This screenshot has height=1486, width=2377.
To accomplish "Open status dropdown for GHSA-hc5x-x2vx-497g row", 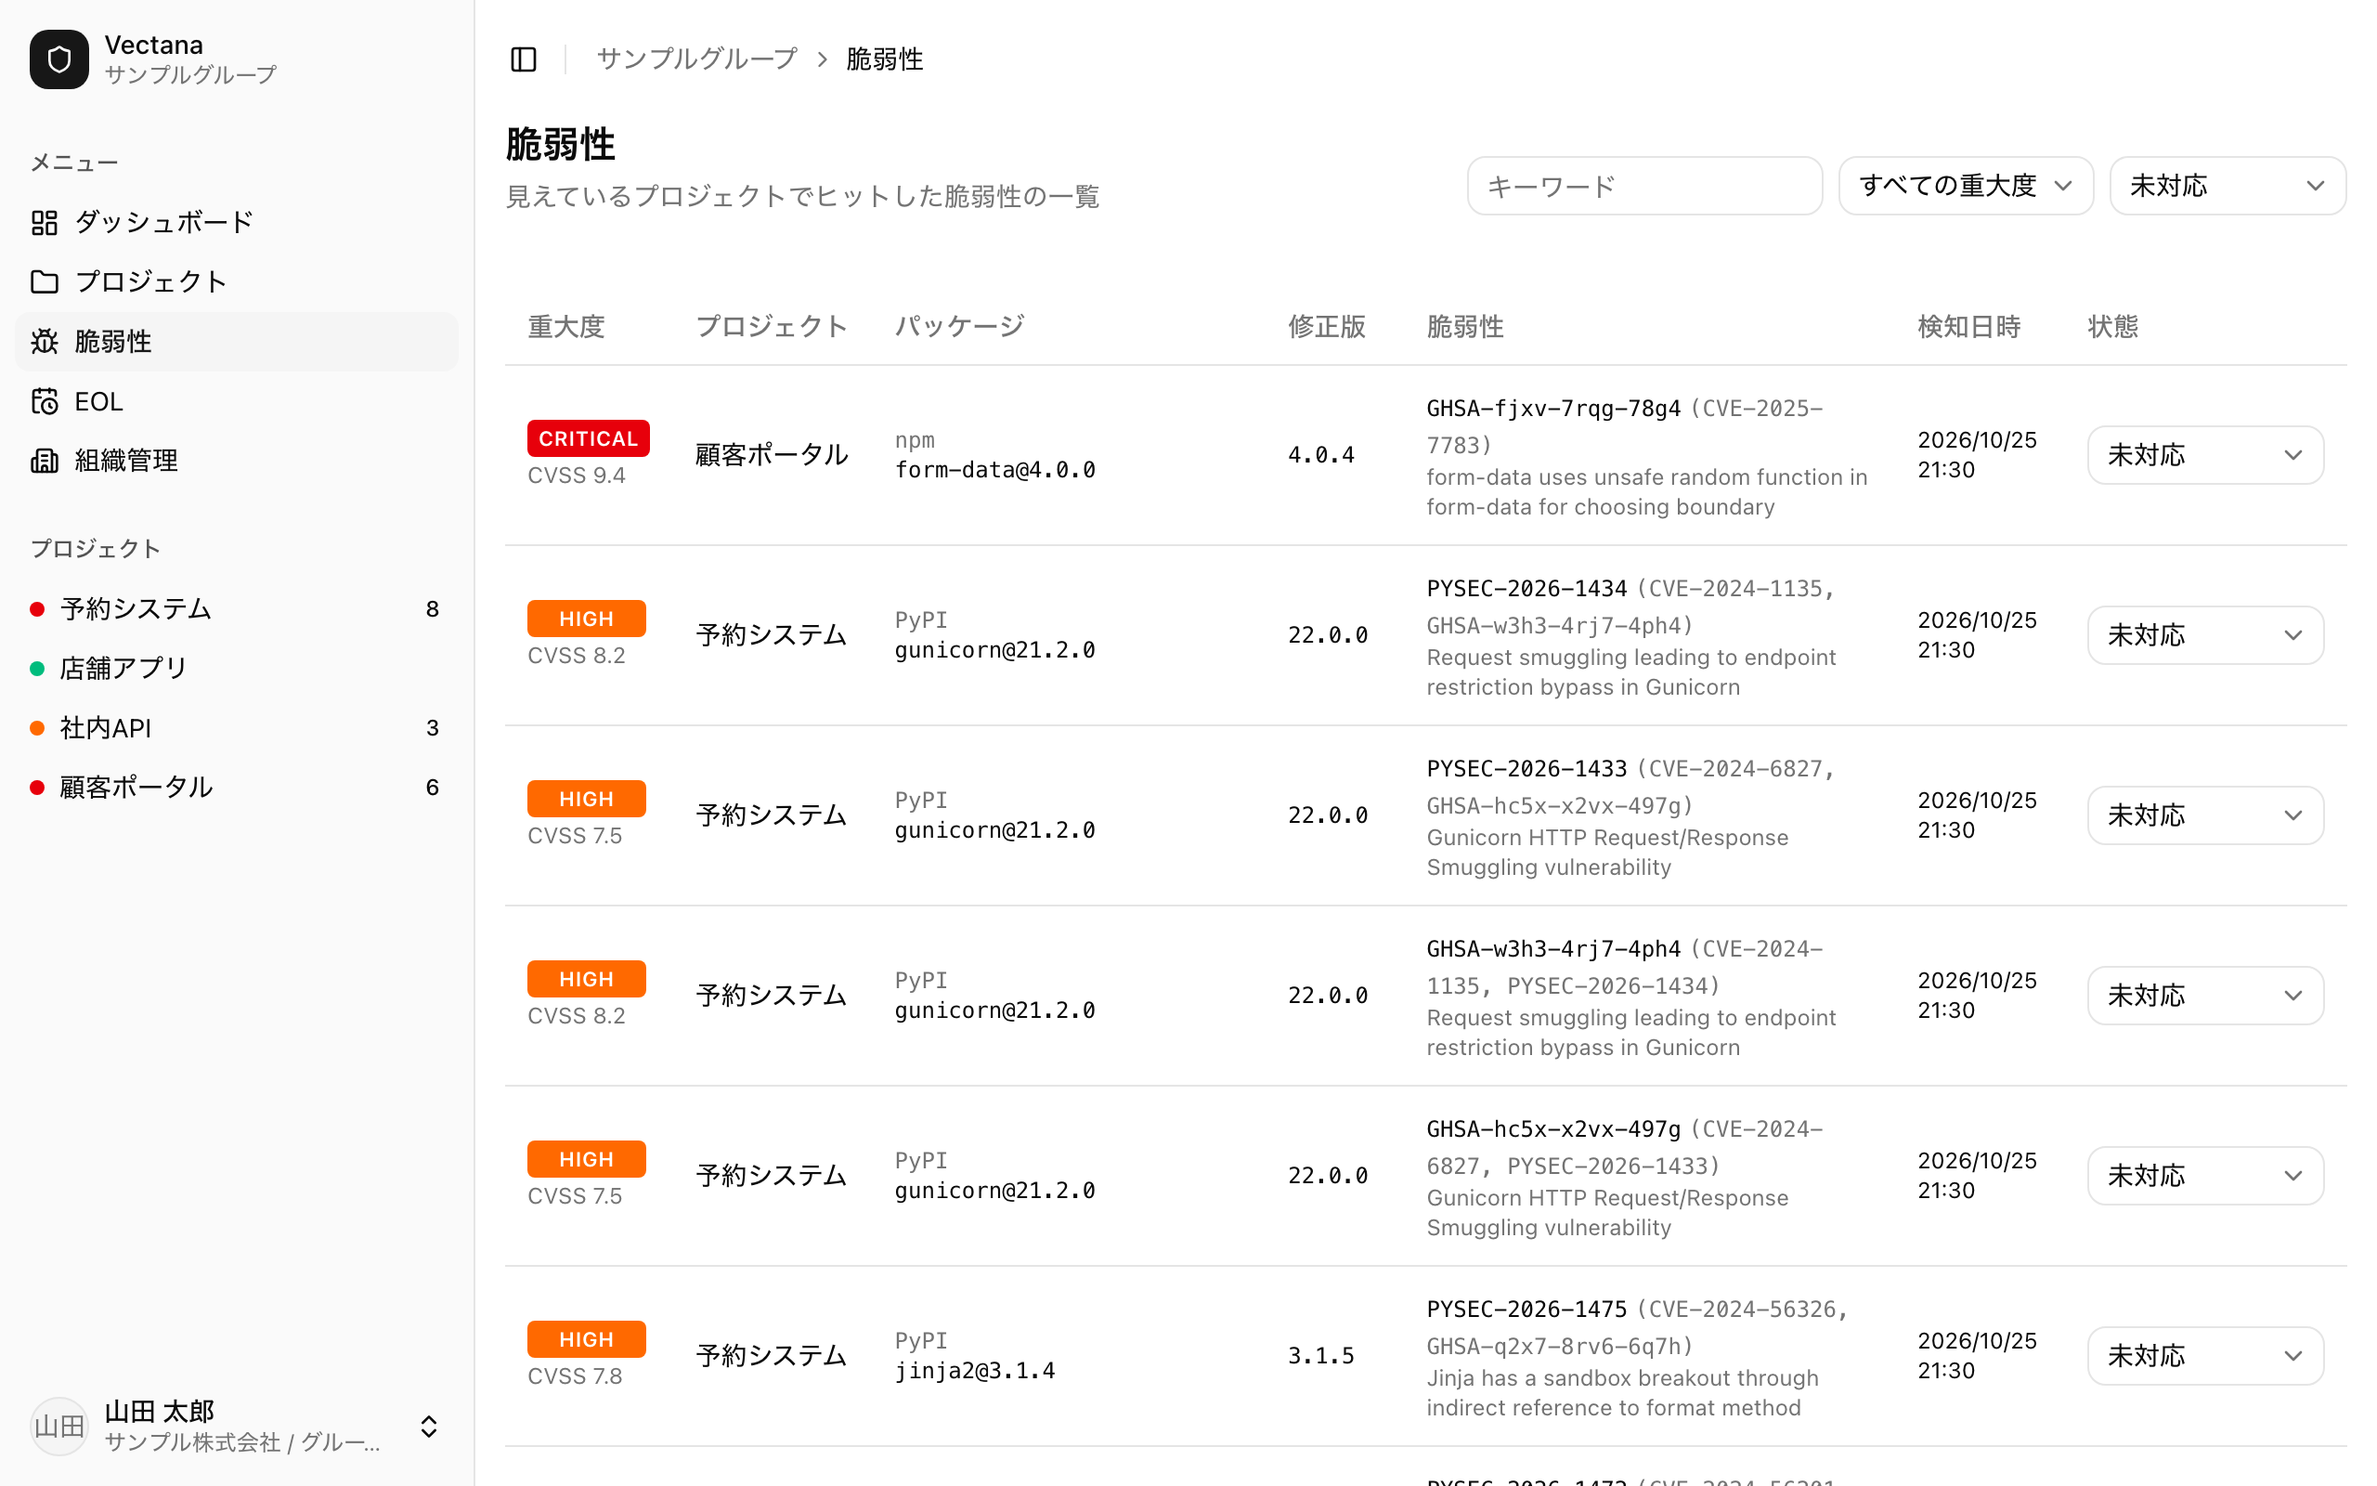I will (x=2205, y=1176).
